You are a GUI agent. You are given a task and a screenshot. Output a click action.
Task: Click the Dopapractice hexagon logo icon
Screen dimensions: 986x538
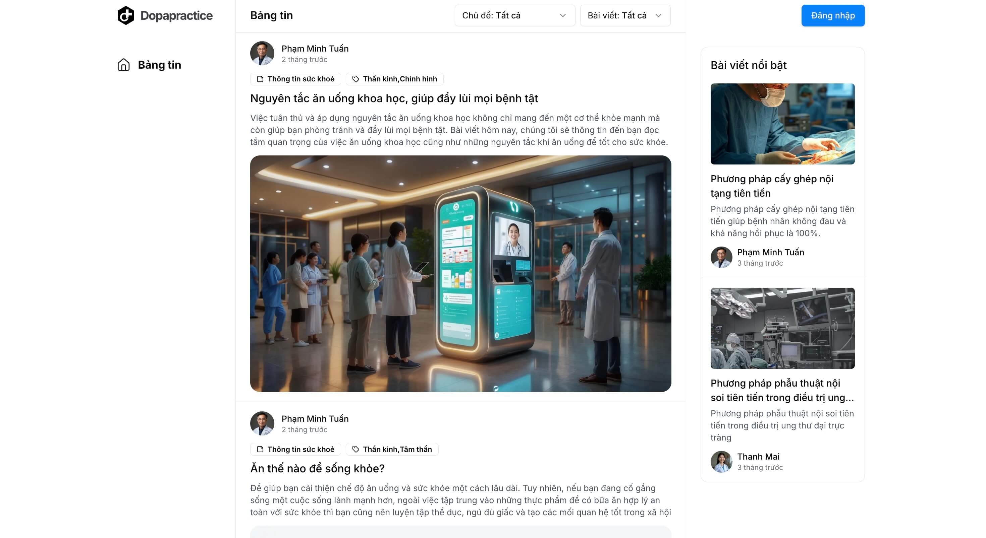125,15
